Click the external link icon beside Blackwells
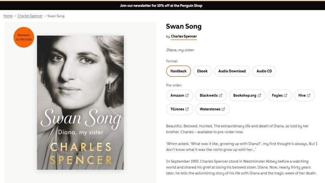The width and height of the screenshot is (325, 183). click(x=221, y=96)
